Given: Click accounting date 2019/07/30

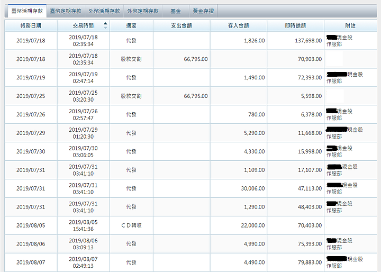Looking at the screenshot, I should tap(31, 151).
